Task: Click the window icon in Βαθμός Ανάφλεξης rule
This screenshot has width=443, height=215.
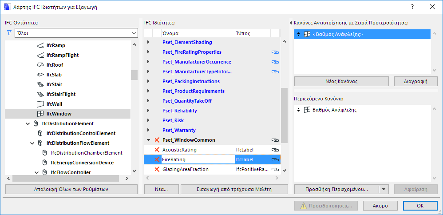Action: coord(307,110)
